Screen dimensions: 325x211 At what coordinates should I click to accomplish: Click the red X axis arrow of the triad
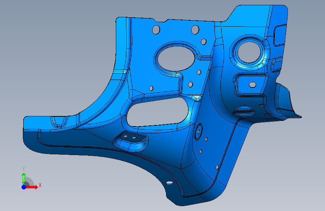tap(32, 187)
